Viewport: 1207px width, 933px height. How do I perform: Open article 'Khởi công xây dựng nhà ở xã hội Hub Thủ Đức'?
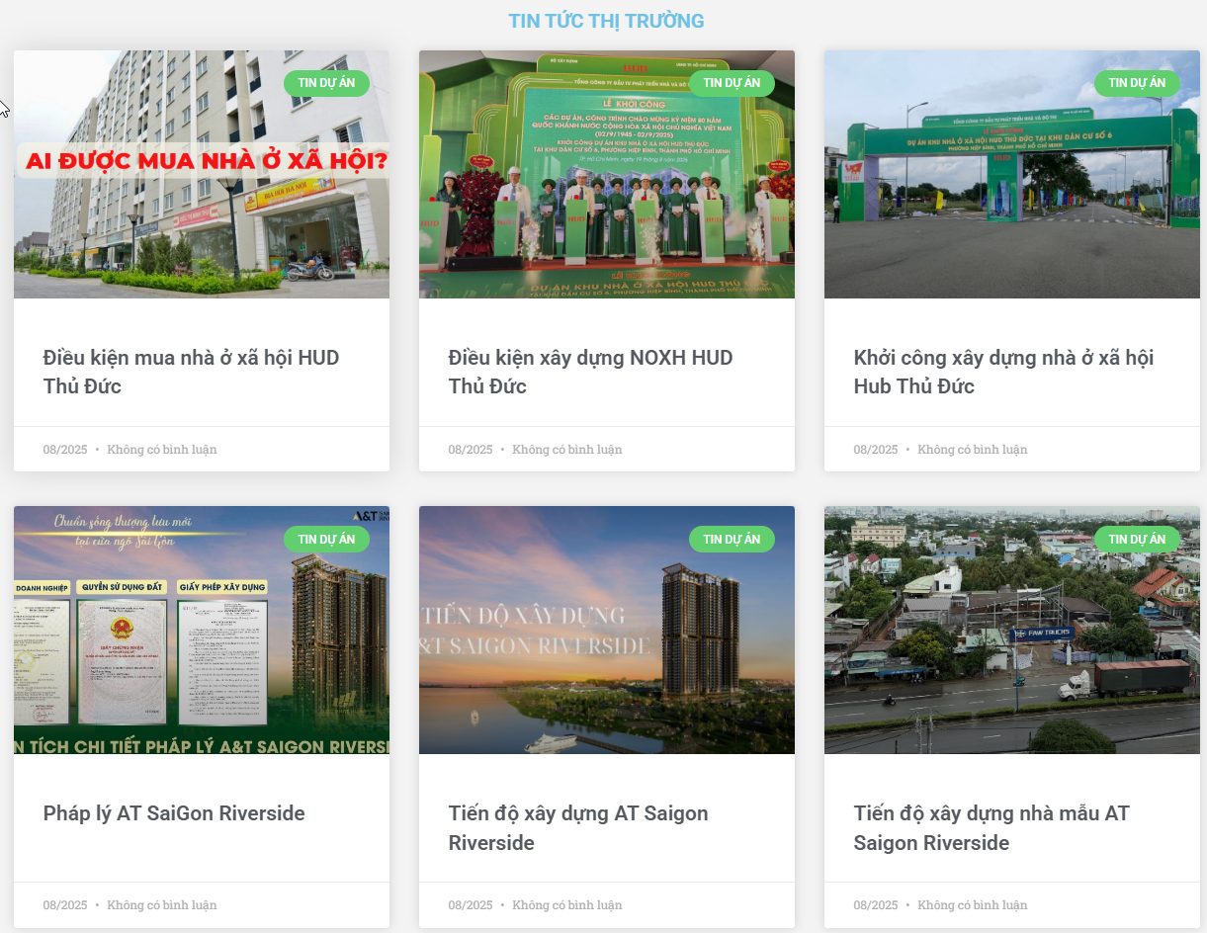(1003, 372)
